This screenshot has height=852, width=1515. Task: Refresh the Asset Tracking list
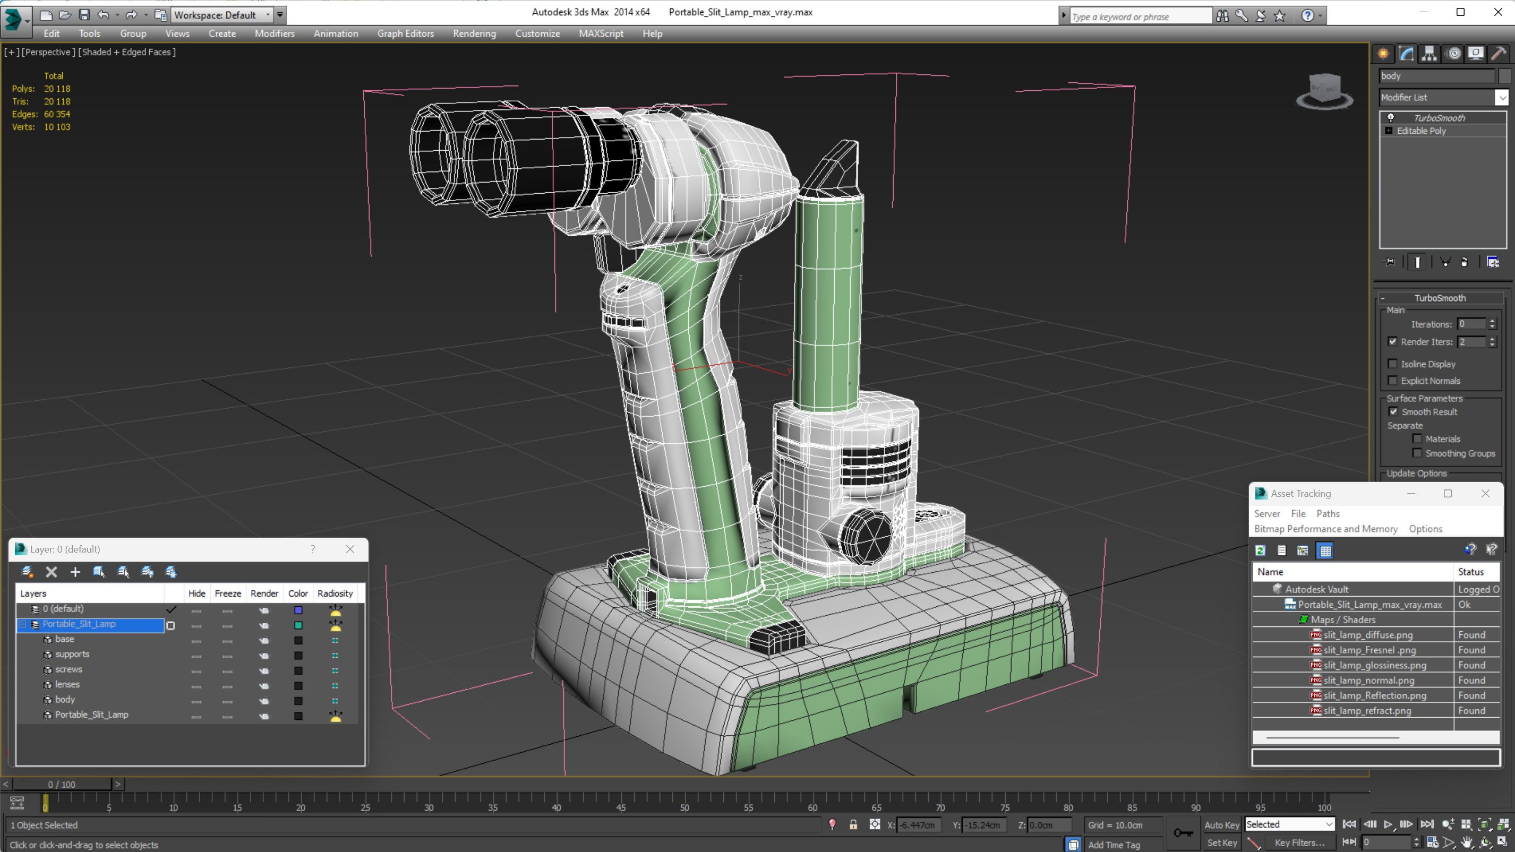tap(1260, 550)
